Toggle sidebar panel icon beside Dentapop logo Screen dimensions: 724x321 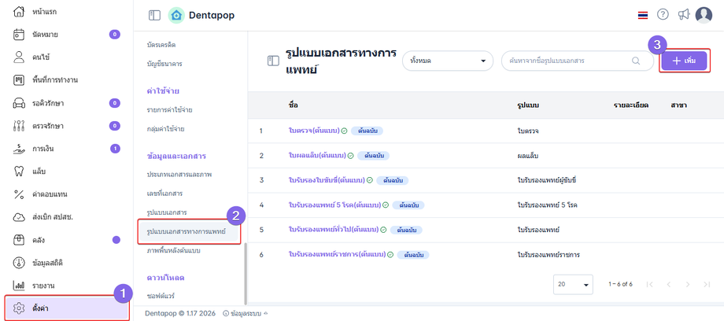click(154, 15)
